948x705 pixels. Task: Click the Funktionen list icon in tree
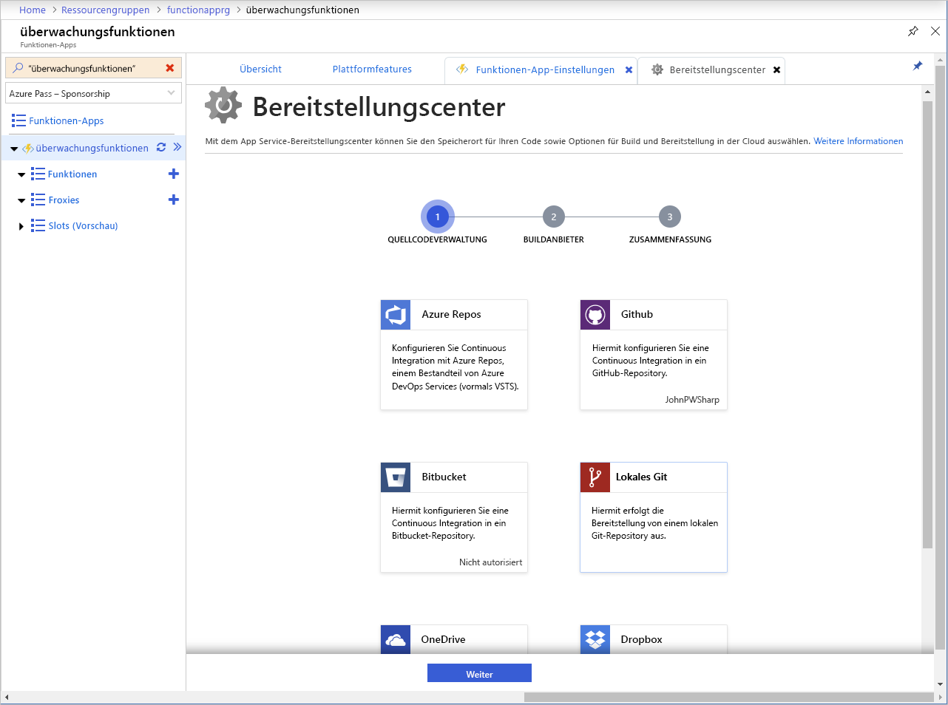tap(38, 174)
